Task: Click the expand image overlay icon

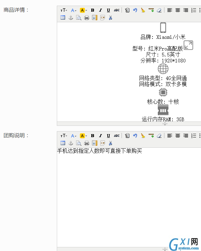Action: (188, 45)
